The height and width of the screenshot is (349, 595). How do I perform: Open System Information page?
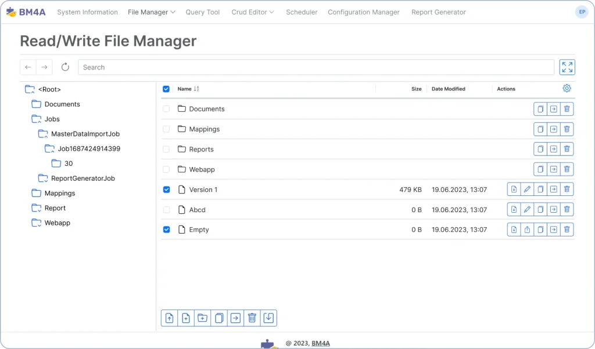point(87,12)
